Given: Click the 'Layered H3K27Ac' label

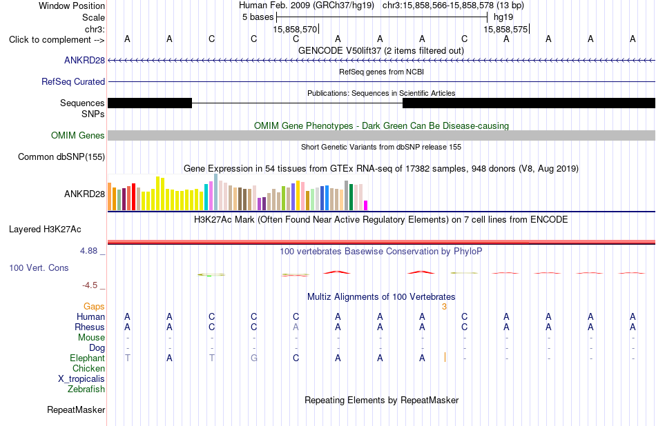Looking at the screenshot, I should click(45, 229).
